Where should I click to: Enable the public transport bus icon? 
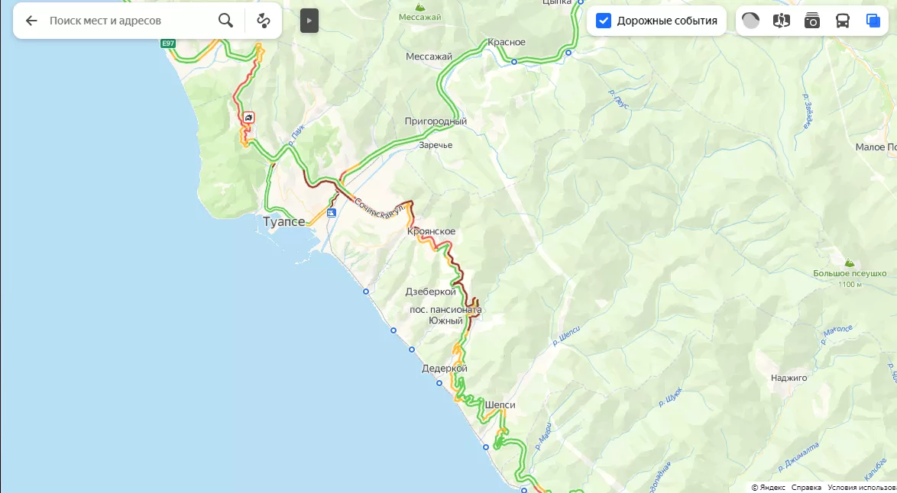(x=843, y=21)
